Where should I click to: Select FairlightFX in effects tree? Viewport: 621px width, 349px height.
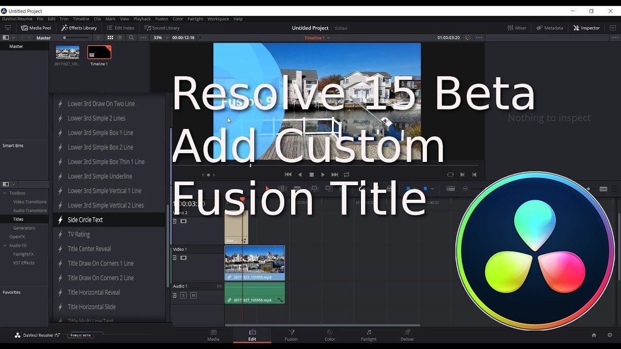point(23,254)
